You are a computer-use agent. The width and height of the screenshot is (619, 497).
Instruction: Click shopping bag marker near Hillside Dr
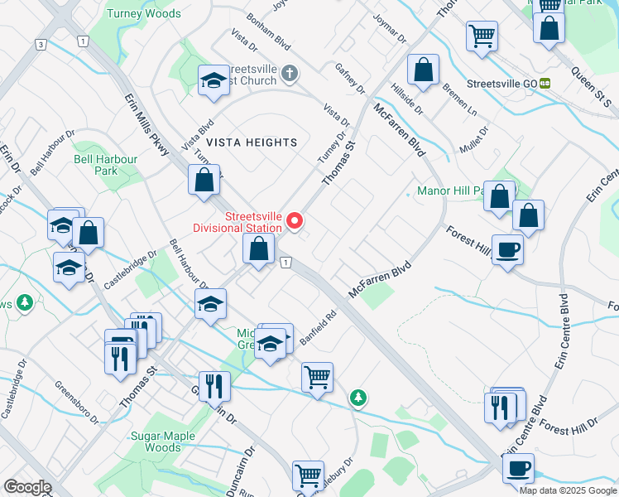[x=423, y=73]
